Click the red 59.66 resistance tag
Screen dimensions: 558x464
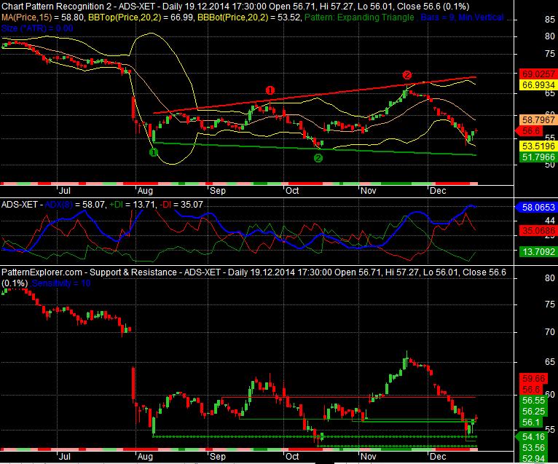point(533,379)
